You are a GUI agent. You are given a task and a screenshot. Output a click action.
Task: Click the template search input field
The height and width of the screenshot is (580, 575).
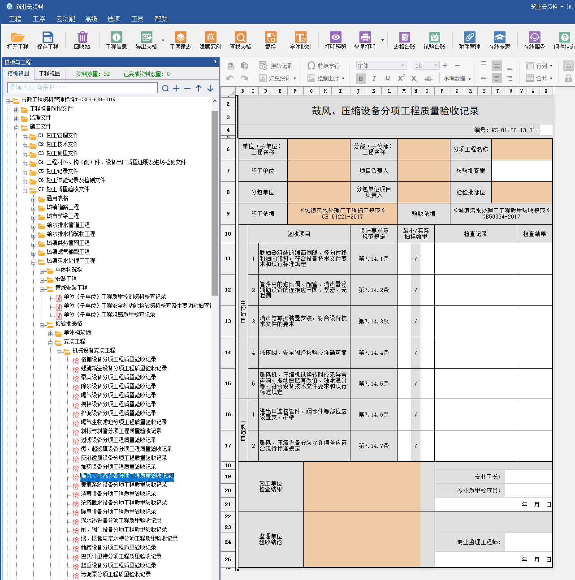click(x=82, y=87)
